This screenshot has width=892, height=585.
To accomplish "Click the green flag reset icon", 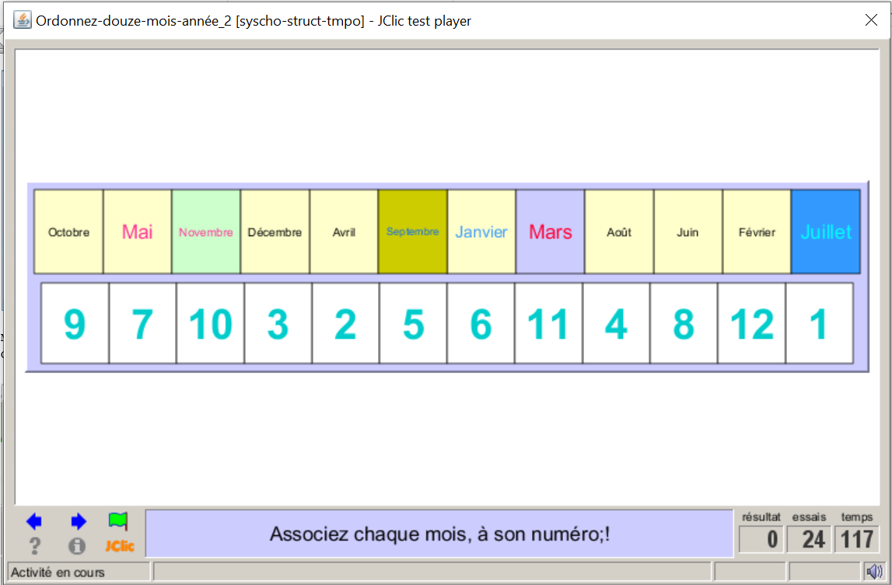I will 118,521.
